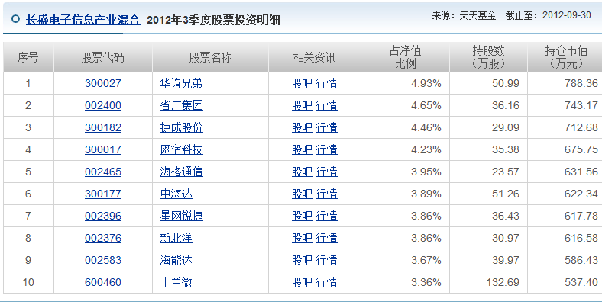Open the 华谊兄弟 stock name link

tap(182, 83)
